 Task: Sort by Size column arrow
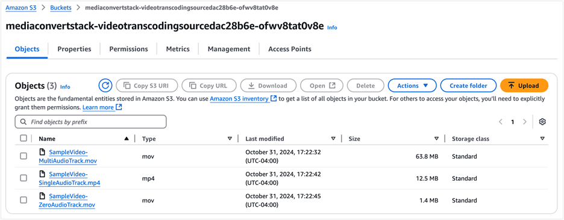click(436, 139)
